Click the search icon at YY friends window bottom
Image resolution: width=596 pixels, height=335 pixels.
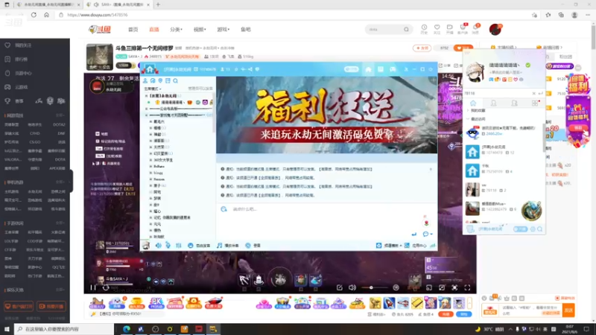[539, 229]
